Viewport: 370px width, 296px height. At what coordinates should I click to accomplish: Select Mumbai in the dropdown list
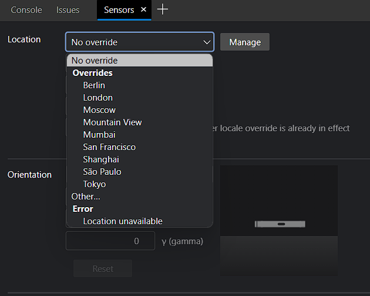99,135
